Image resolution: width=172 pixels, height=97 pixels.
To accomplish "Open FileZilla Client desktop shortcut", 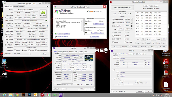I will point(166,63).
